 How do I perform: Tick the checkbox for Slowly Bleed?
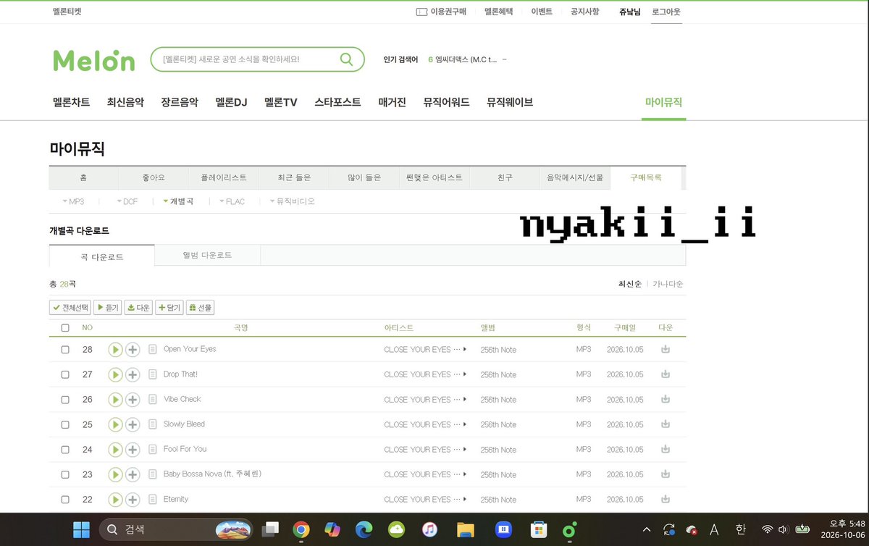tap(65, 424)
